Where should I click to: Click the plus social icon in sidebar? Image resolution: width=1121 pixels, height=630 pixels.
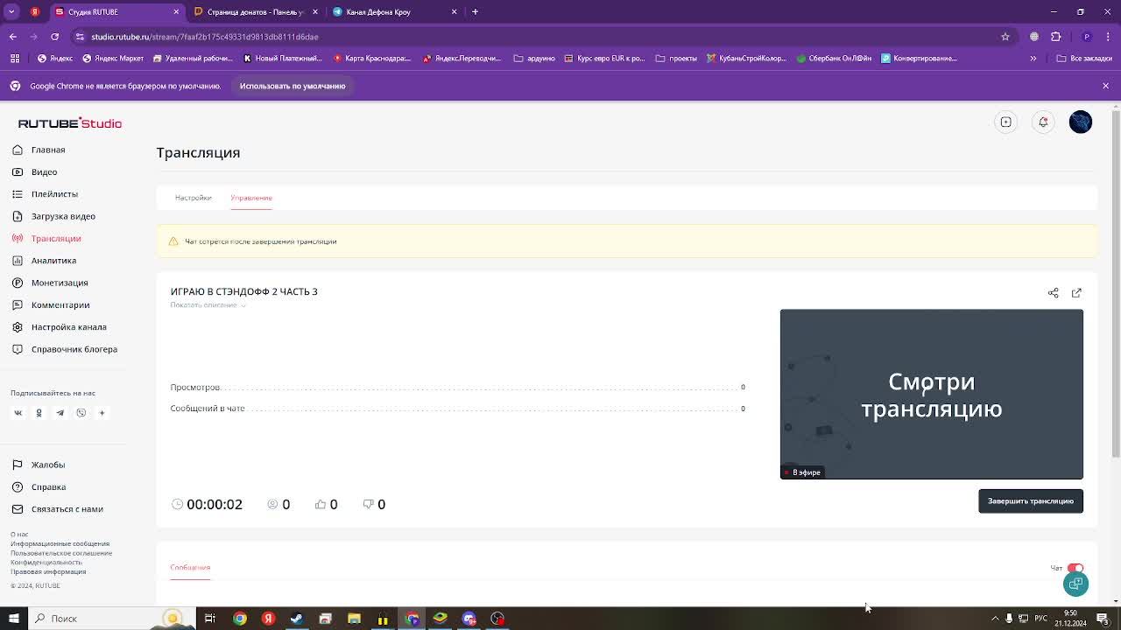pos(102,413)
